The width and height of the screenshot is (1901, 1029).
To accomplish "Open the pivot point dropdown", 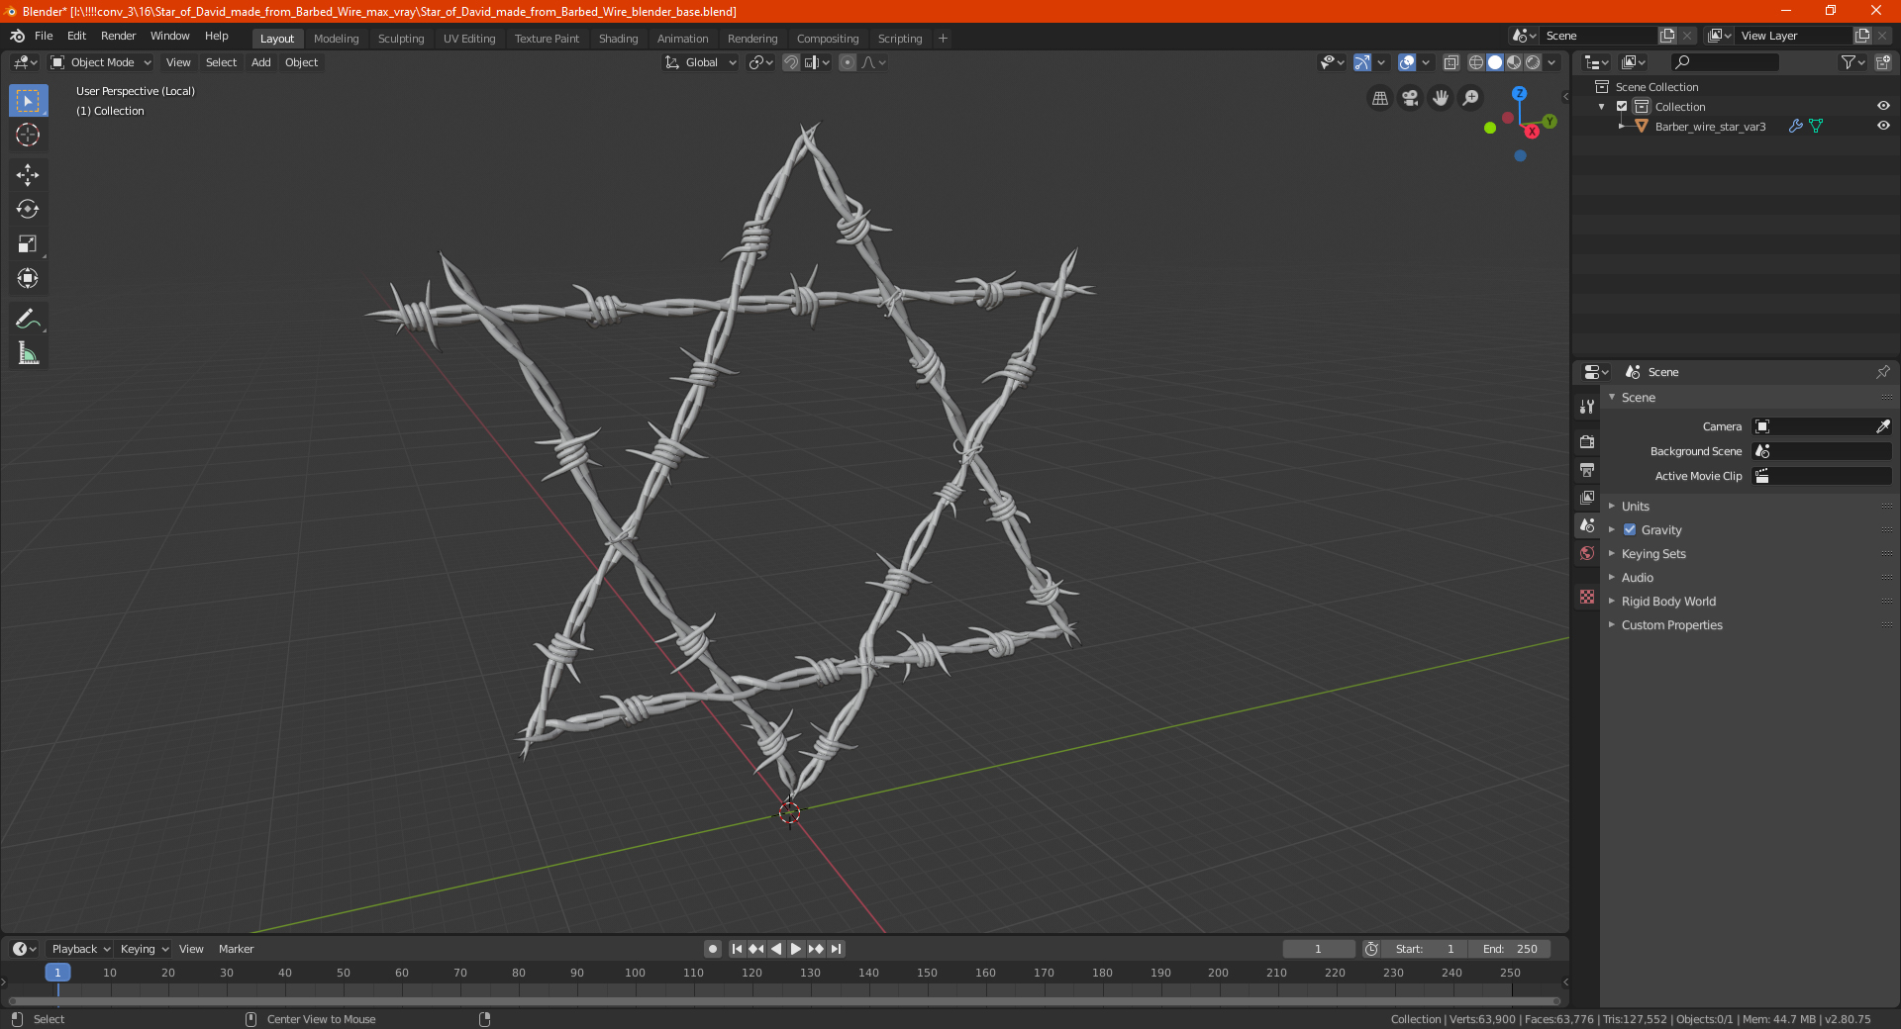I will 760,62.
